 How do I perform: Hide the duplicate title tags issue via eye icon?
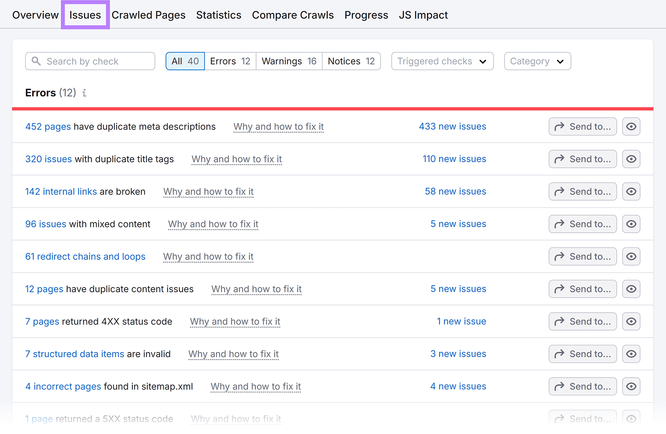pos(631,159)
